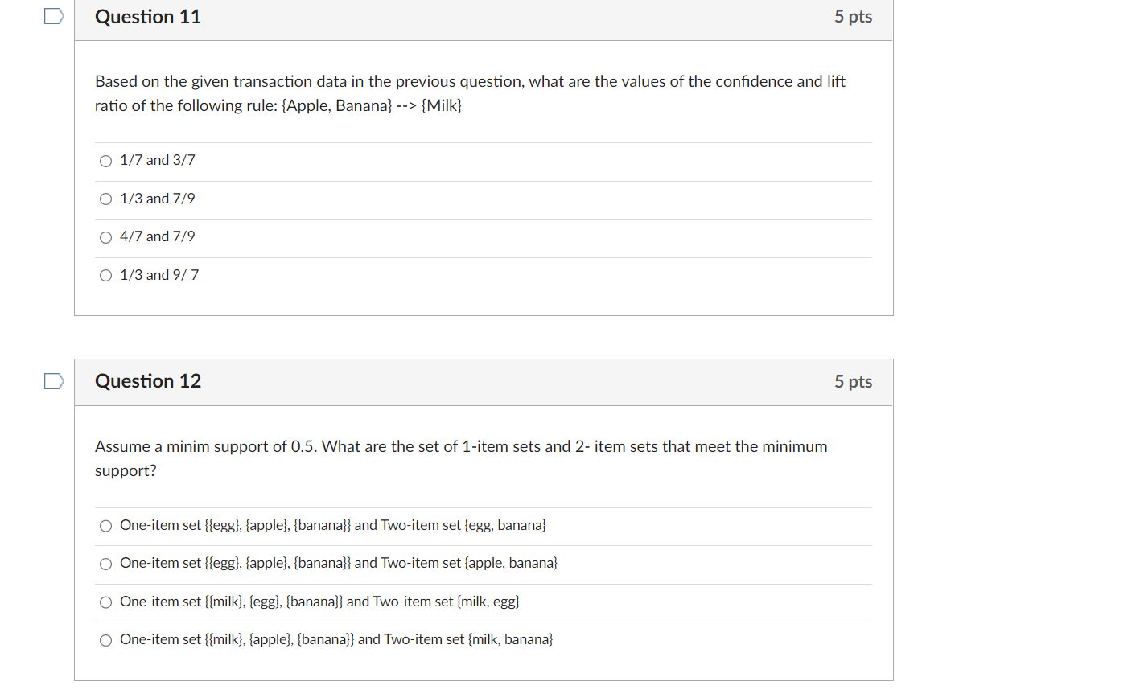This screenshot has height=698, width=1132.
Task: Select answer option 1/3 and 7/9
Action: tap(105, 199)
